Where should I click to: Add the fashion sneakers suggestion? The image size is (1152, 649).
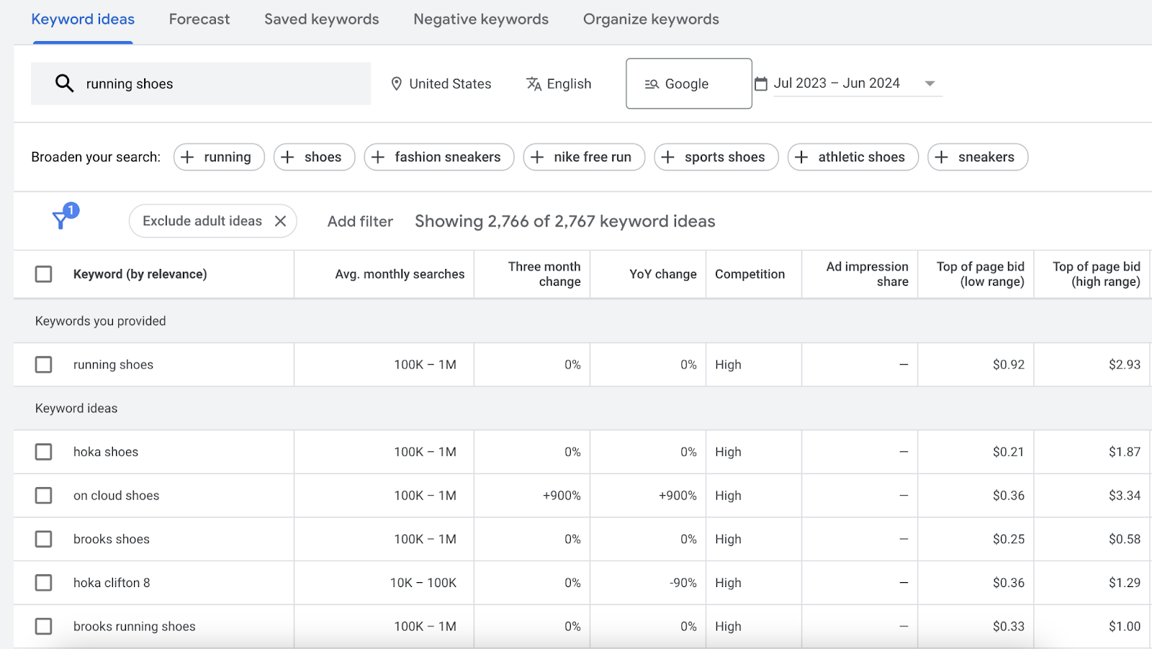[x=439, y=157]
